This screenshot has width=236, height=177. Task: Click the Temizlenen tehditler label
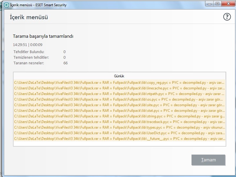pyautogui.click(x=31, y=58)
